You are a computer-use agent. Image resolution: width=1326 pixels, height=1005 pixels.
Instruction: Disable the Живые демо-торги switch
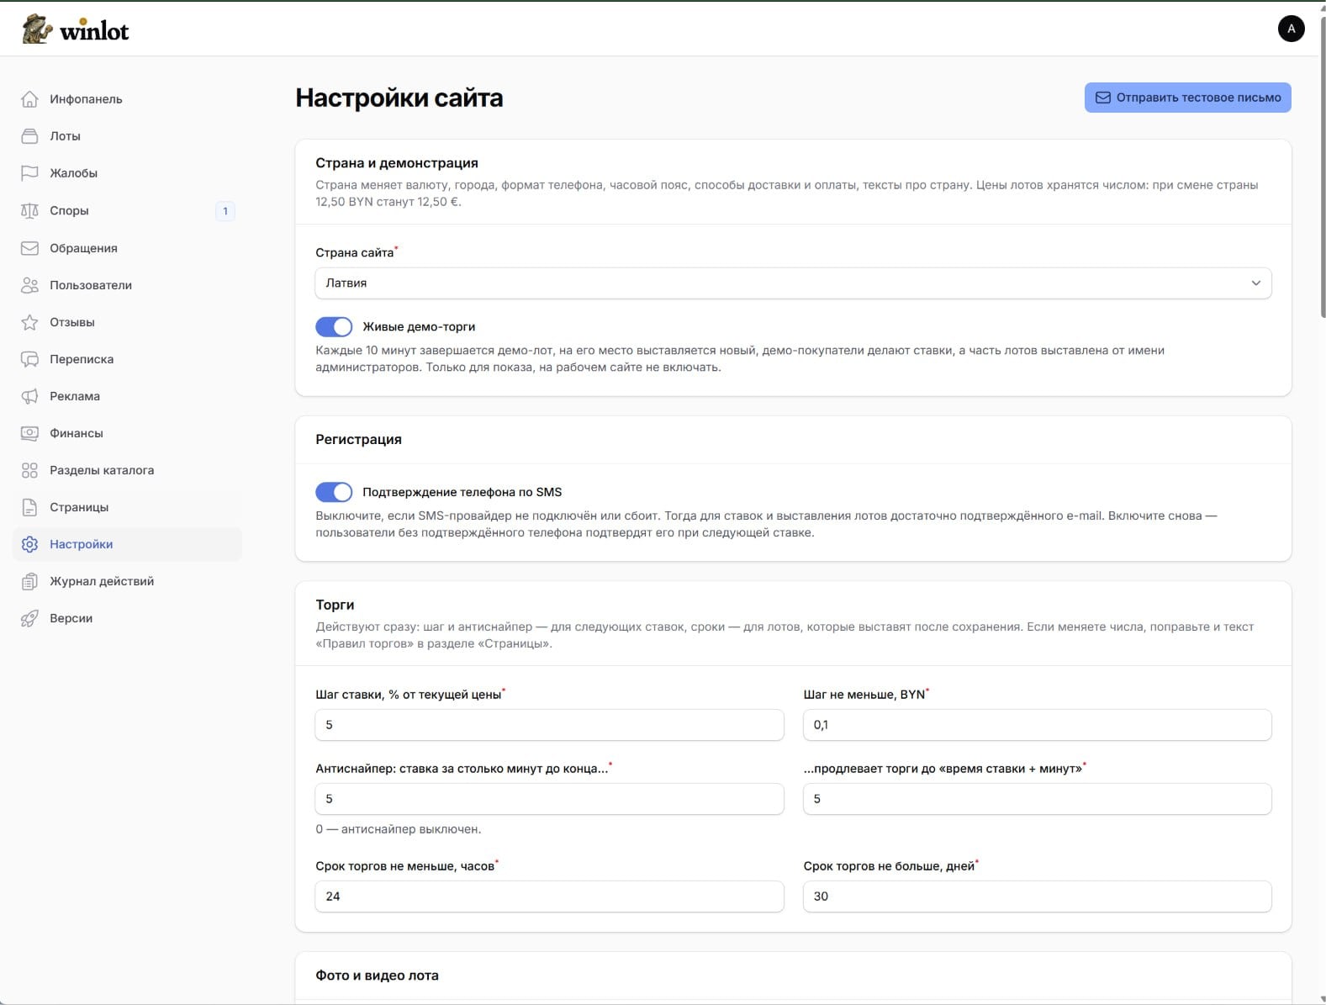[x=334, y=326]
